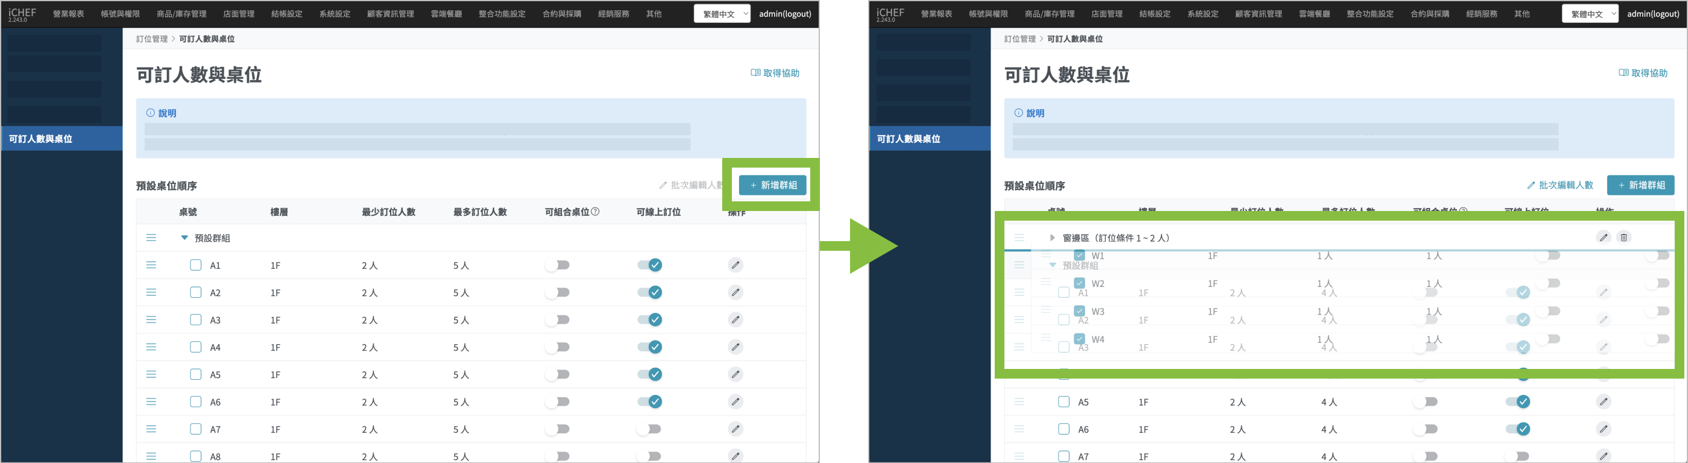Uncheck the W1 table checkbox

click(x=1079, y=256)
